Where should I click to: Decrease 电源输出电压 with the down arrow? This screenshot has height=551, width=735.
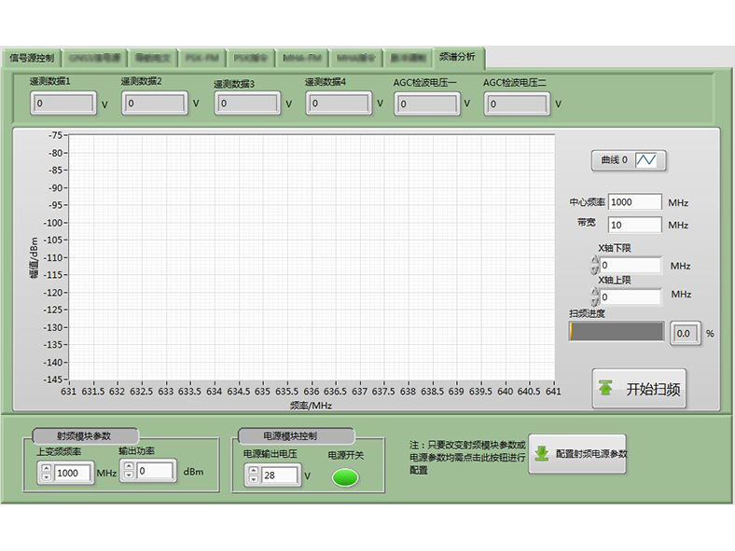click(254, 479)
